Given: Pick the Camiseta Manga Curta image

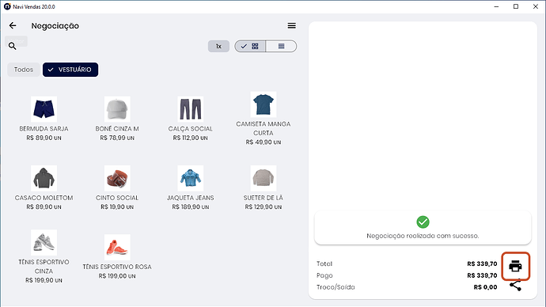Looking at the screenshot, I should [264, 104].
